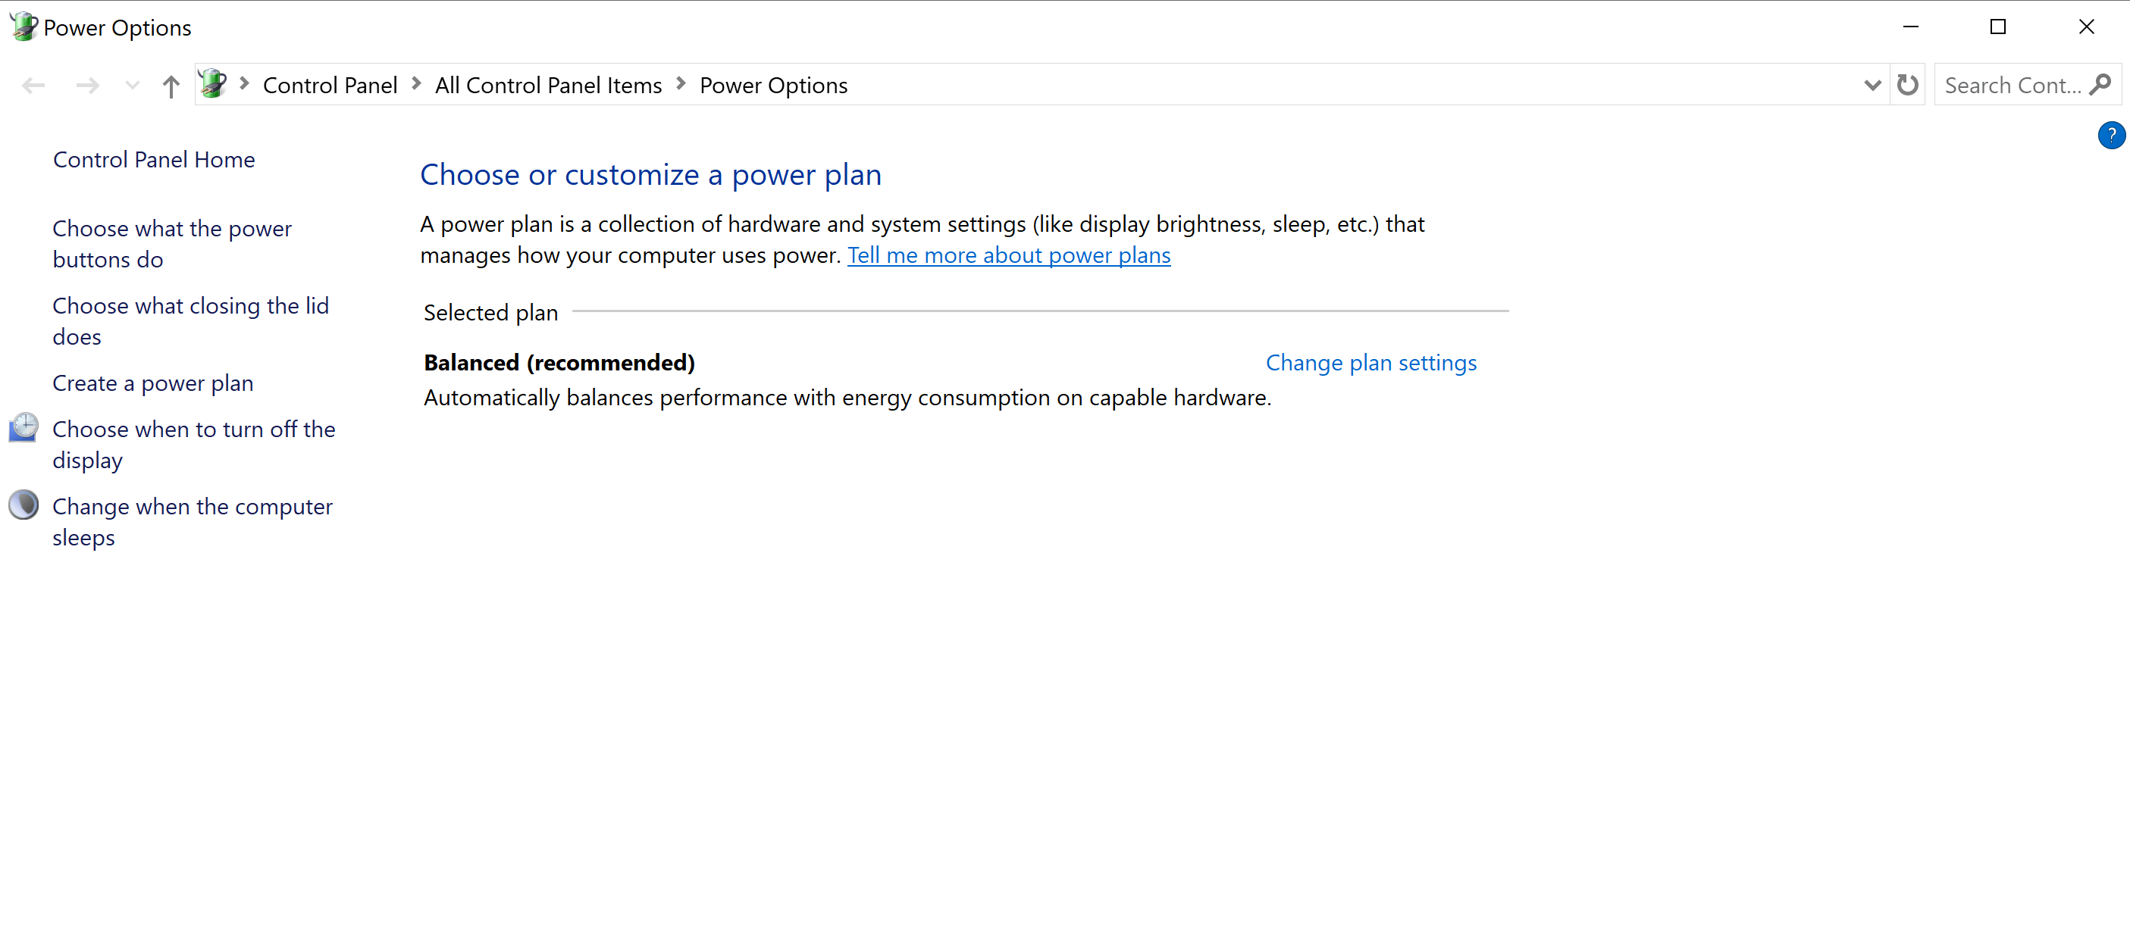Click inside the search input field
The width and height of the screenshot is (2130, 931).
click(2009, 85)
